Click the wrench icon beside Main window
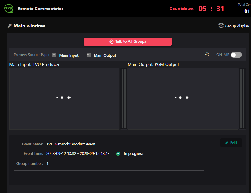251x193 pixels. [9, 26]
